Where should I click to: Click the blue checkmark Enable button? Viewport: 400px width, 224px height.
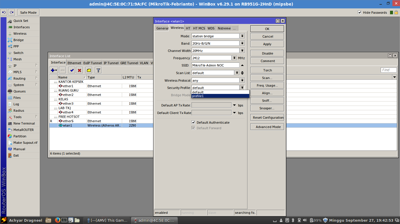[72, 70]
